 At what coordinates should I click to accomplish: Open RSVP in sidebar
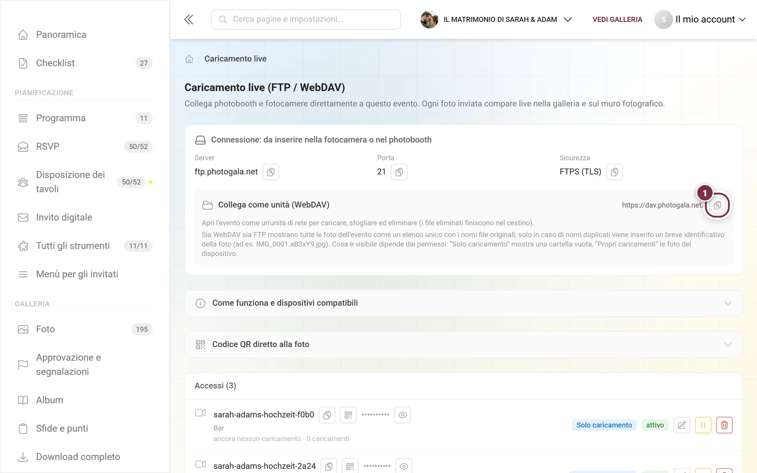pos(85,147)
